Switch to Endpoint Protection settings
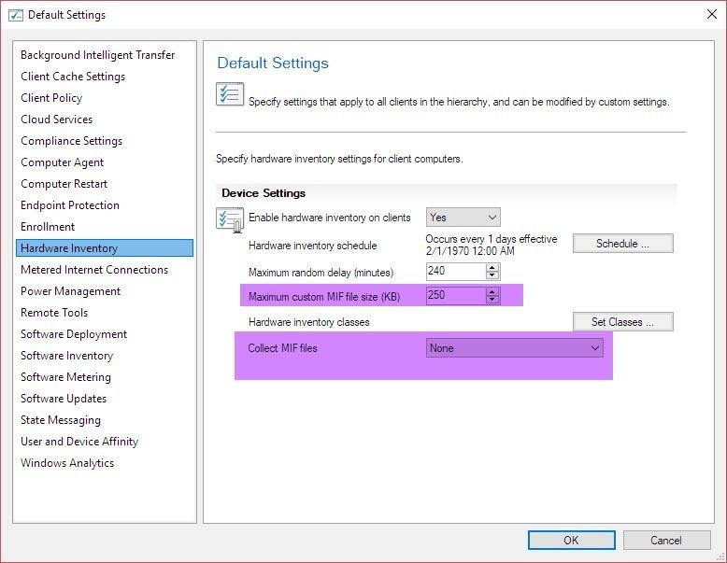 point(70,205)
